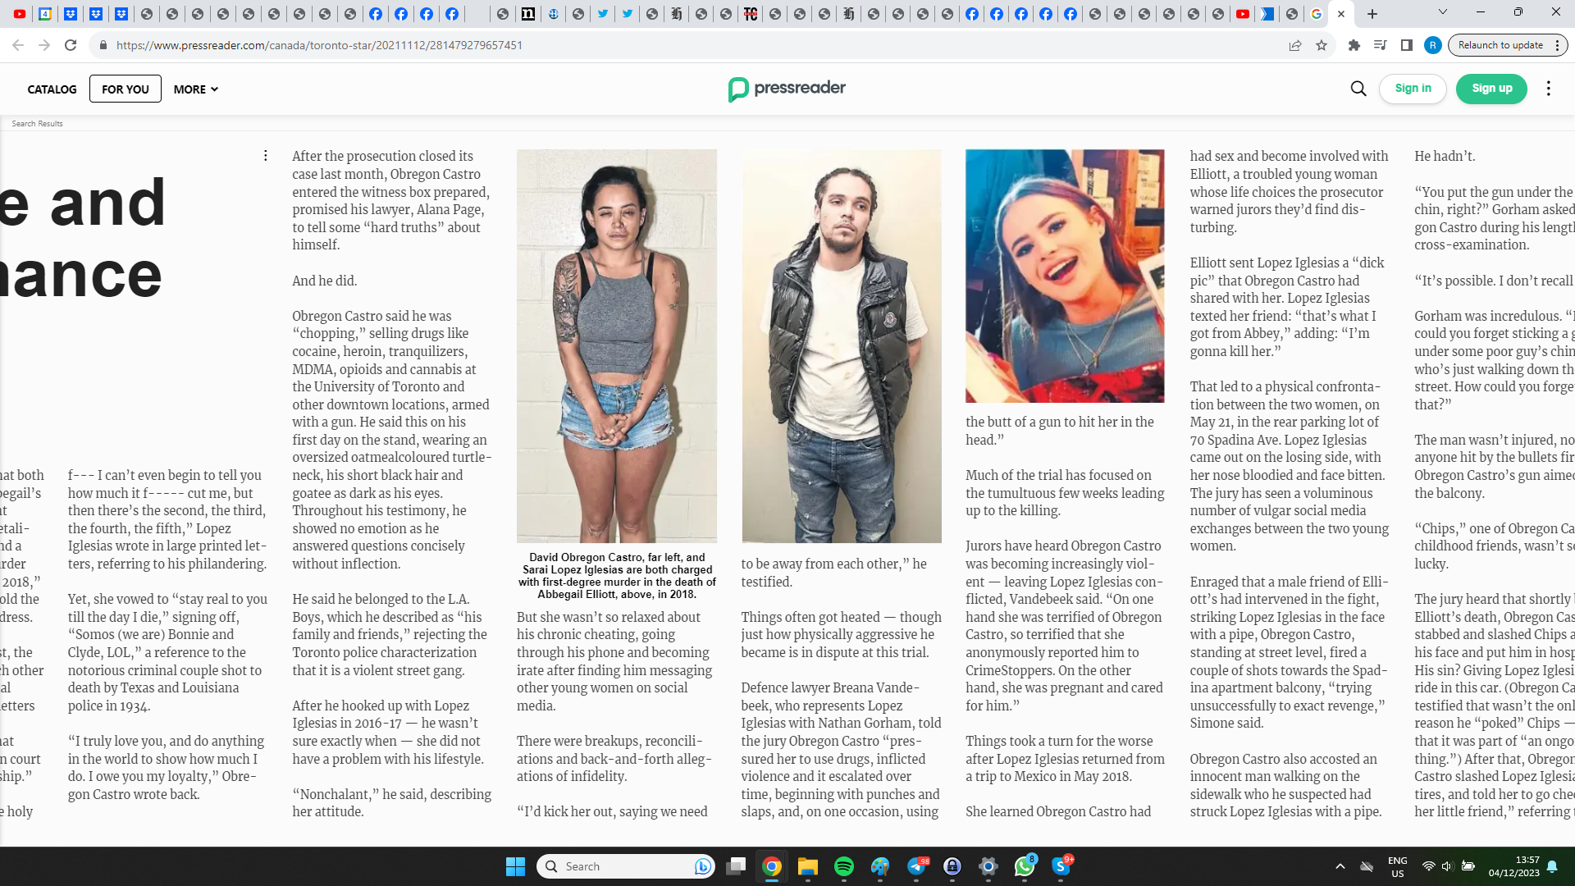Screen dimensions: 1575x886
Task: Select the FOR YOU button
Action: point(126,89)
